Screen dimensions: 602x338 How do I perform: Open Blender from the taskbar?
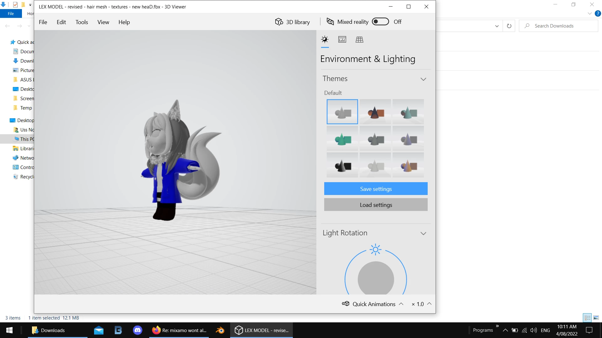point(220,330)
